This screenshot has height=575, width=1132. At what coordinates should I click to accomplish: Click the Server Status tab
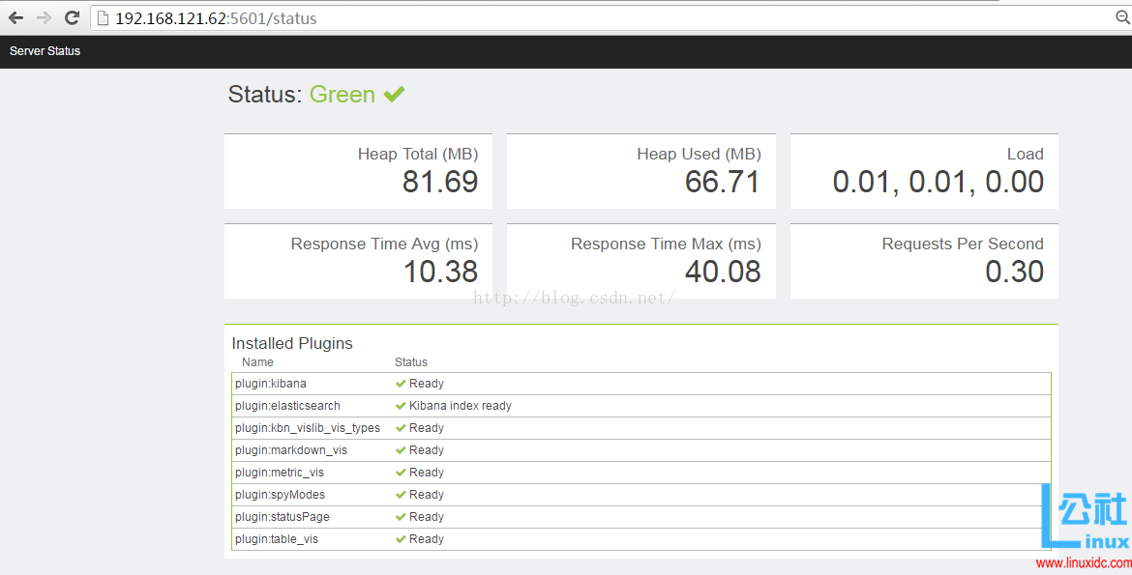45,51
